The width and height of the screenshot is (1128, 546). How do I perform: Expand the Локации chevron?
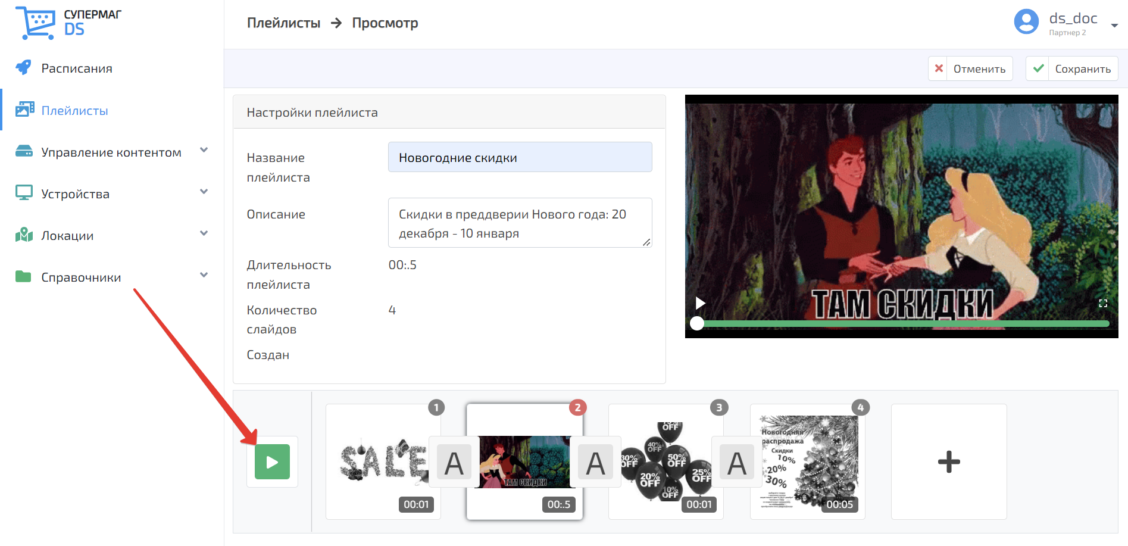[x=204, y=233]
